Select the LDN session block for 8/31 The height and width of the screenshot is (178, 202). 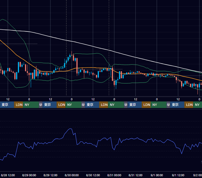click(x=146, y=105)
